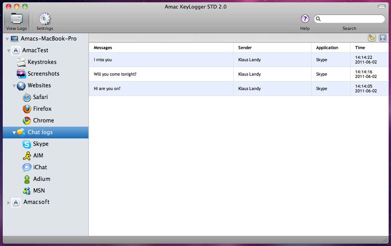Open the Adium duck icon
This screenshot has height=246, width=391.
click(x=27, y=179)
